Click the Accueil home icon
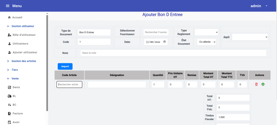This screenshot has width=277, height=125. (9, 17)
